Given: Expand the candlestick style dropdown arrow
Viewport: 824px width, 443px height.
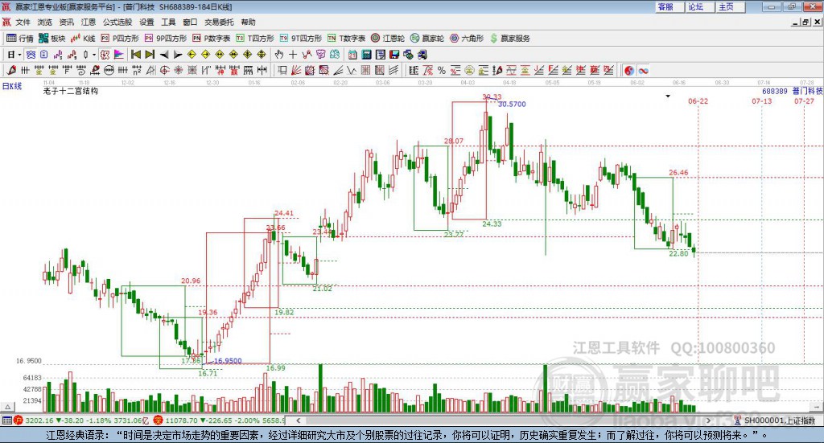Looking at the screenshot, I should 94,55.
